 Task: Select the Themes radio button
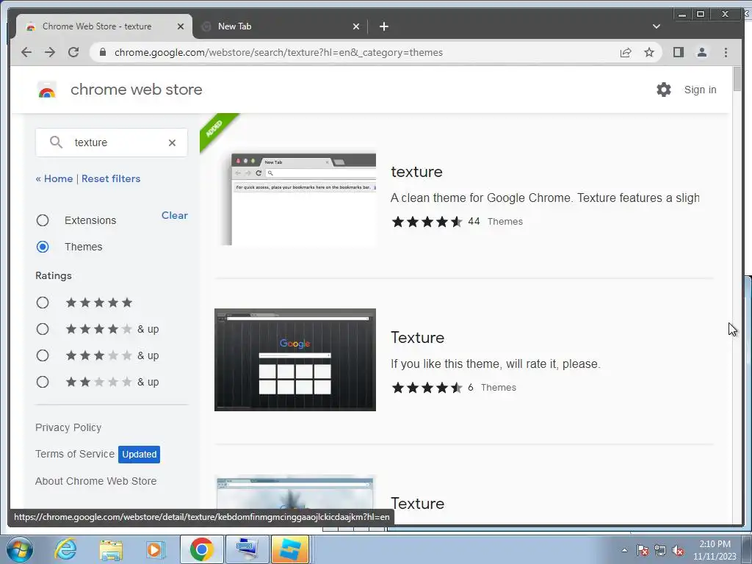(43, 247)
